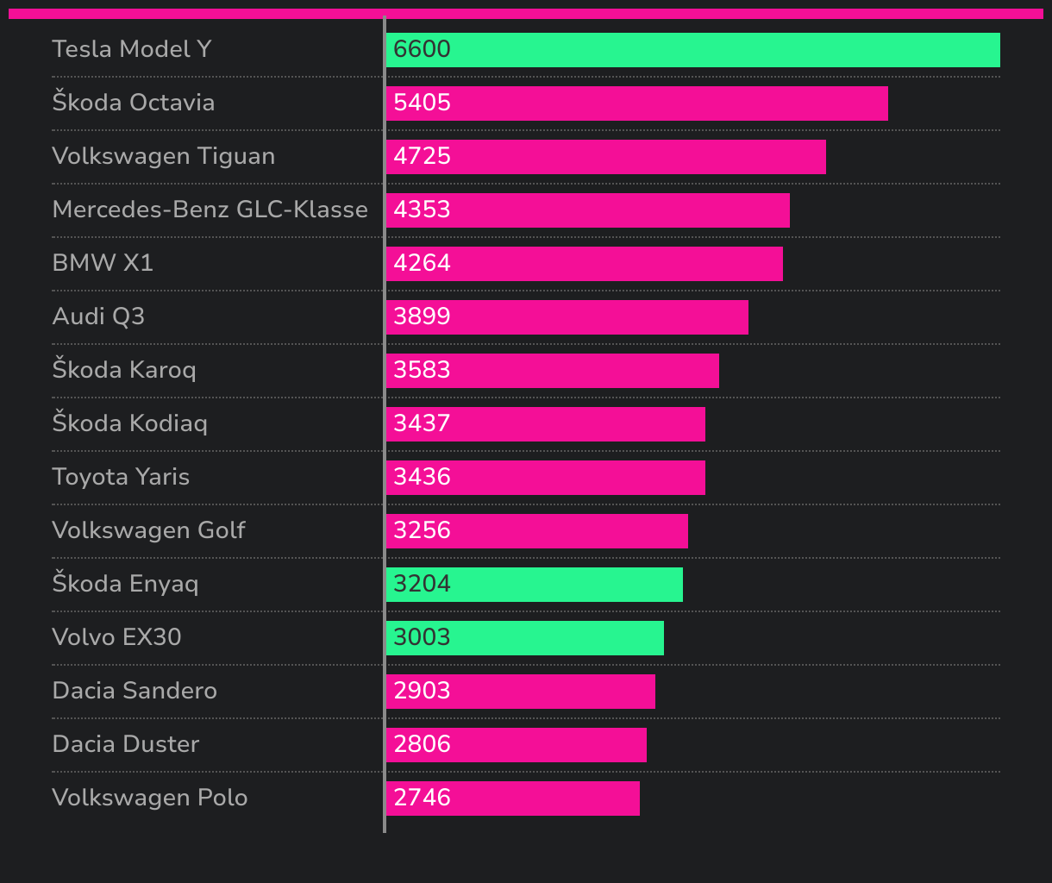Click the Toyota Yaris bar
Image resolution: width=1052 pixels, height=883 pixels.
(x=546, y=478)
